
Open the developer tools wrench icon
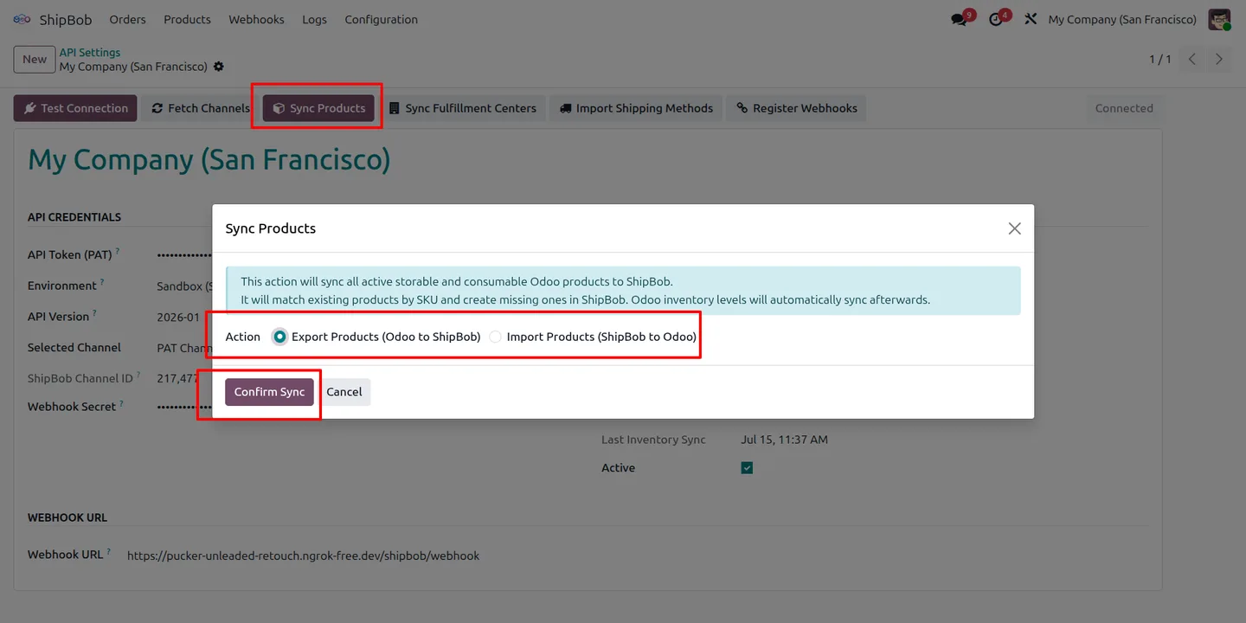pyautogui.click(x=1031, y=19)
